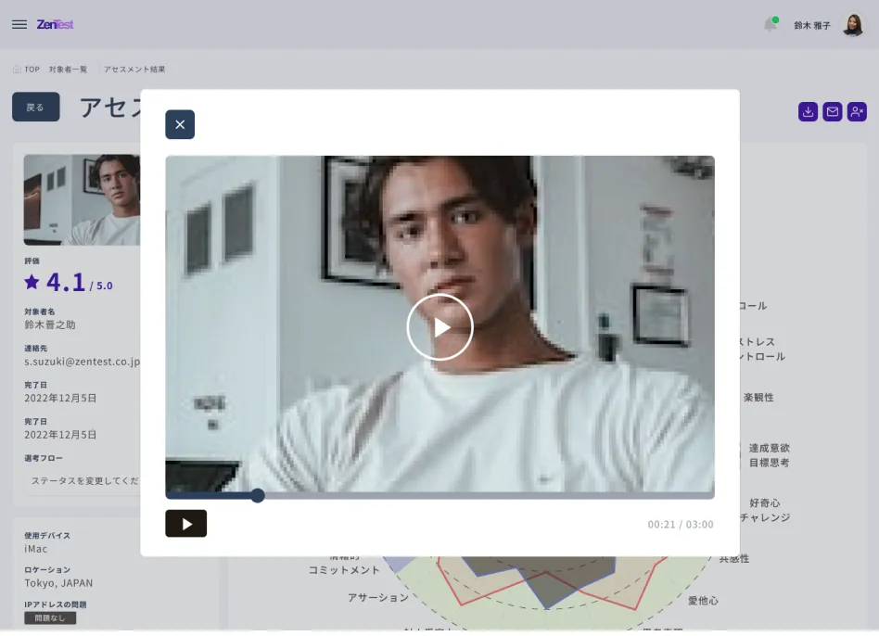Viewport: 879px width, 636px height.
Task: Click the email s.suzuki@zentest.co.jp
Action: click(82, 362)
